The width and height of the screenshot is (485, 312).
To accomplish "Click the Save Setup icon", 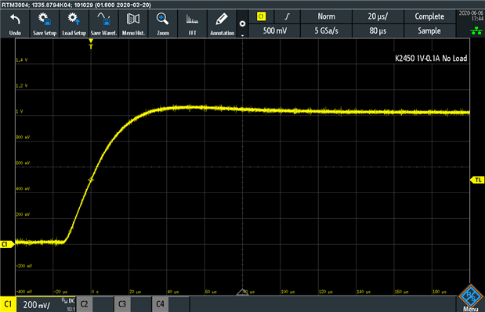I will [x=45, y=23].
